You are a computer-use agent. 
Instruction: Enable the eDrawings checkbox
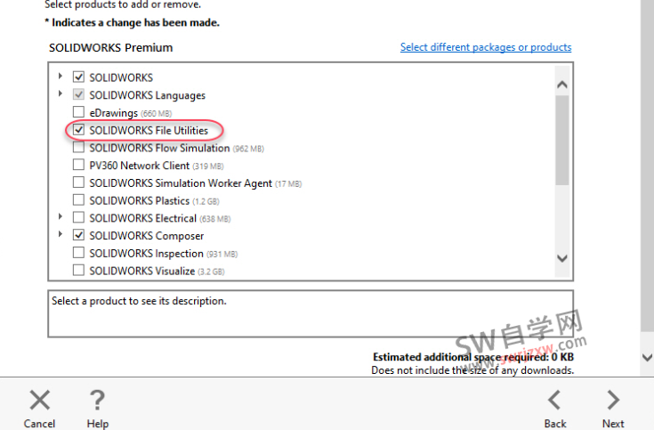pyautogui.click(x=78, y=112)
